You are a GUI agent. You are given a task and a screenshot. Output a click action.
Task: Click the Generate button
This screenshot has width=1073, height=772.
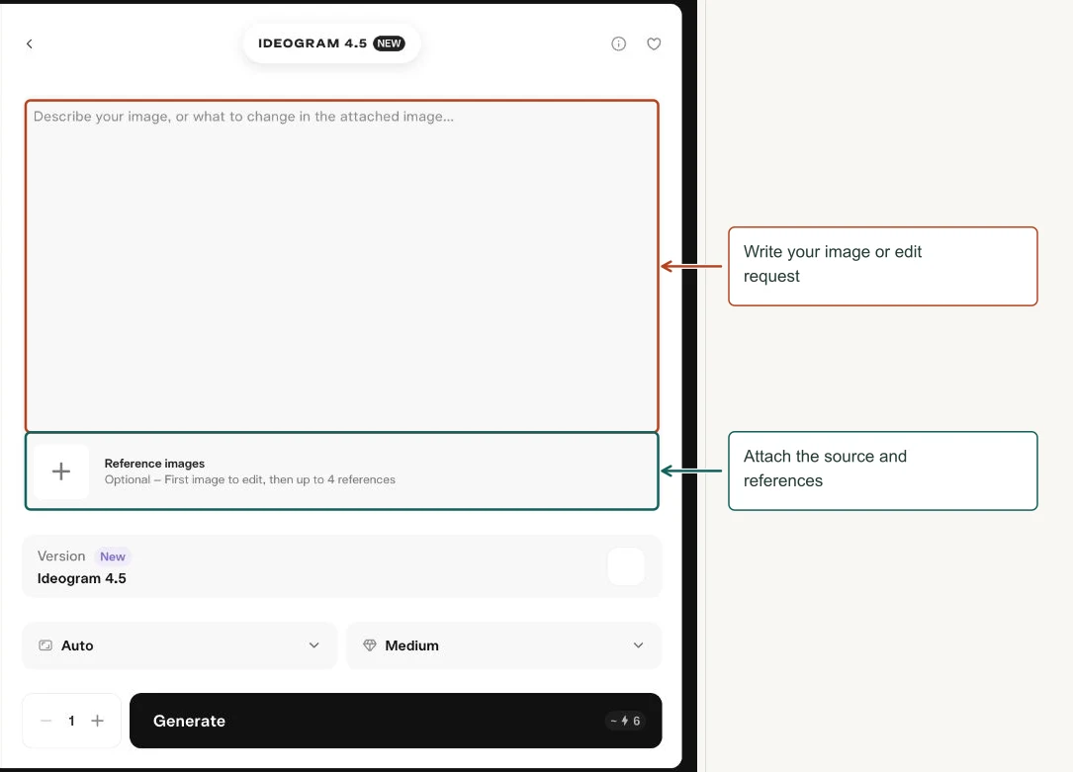tap(396, 721)
